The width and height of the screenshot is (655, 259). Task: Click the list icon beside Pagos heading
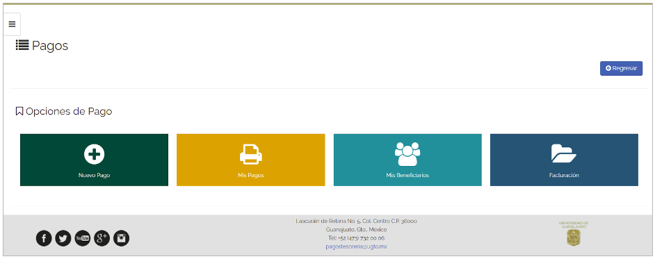(22, 45)
